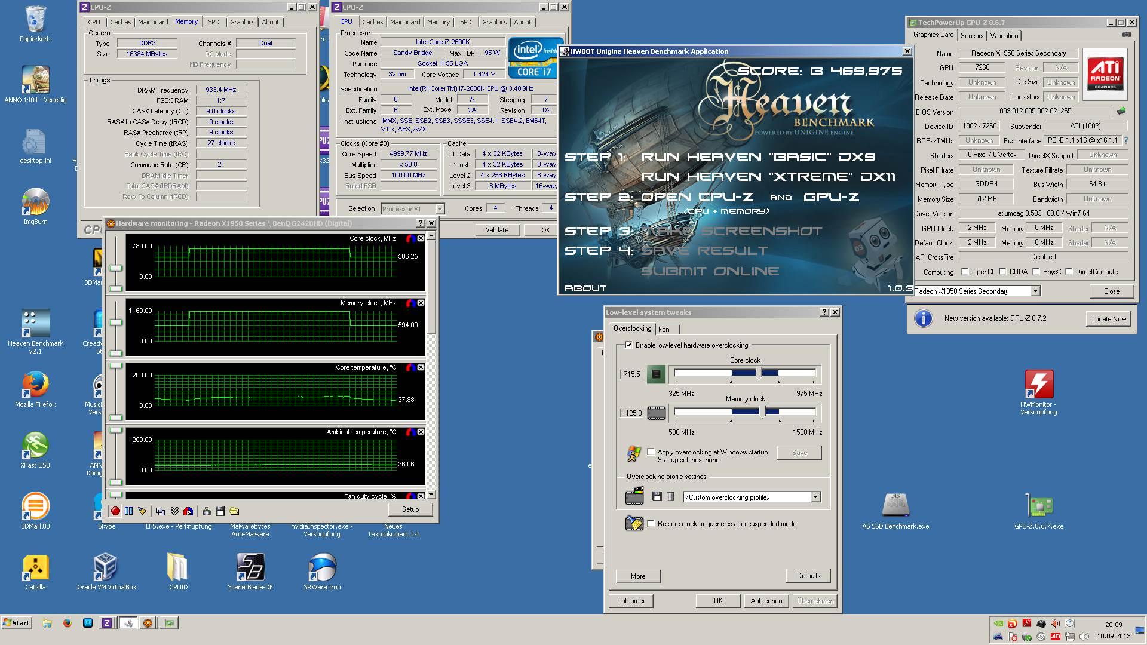Click the magnet icon on Core clock graph
Viewport: 1147px width, 645px height.
pos(410,238)
